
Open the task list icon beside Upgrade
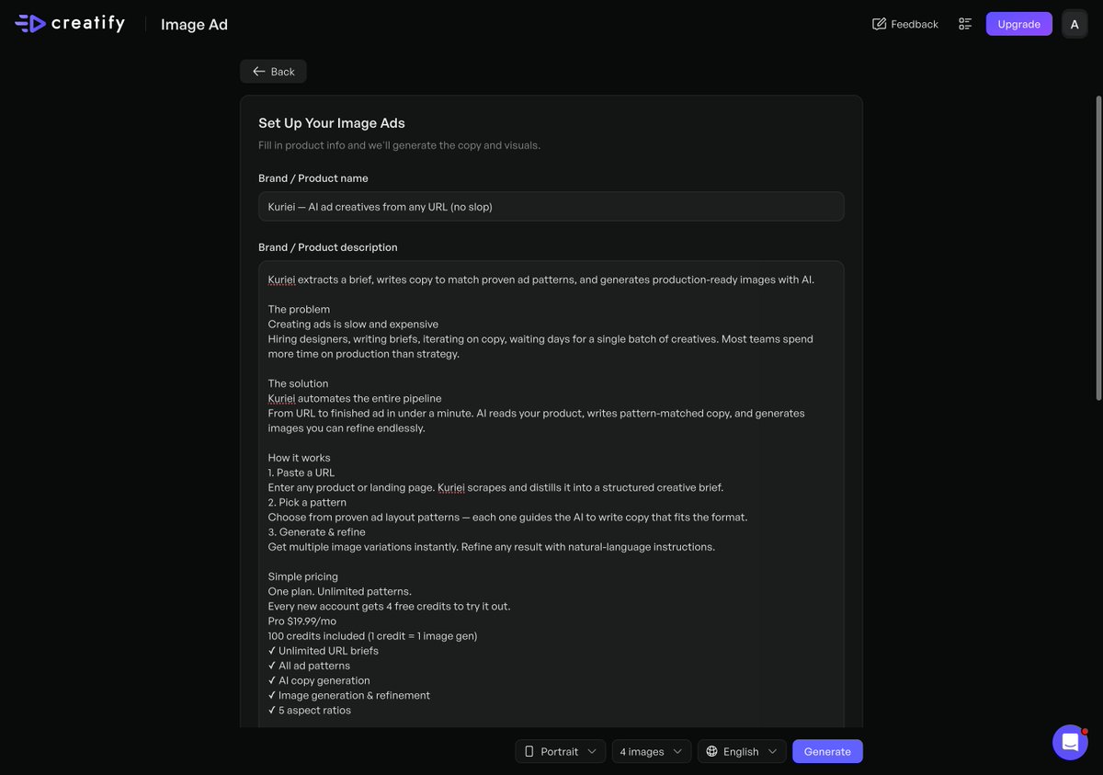tap(965, 24)
